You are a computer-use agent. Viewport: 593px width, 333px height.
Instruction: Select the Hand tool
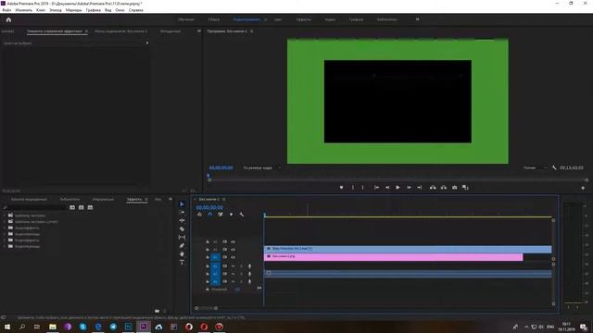[x=182, y=253]
